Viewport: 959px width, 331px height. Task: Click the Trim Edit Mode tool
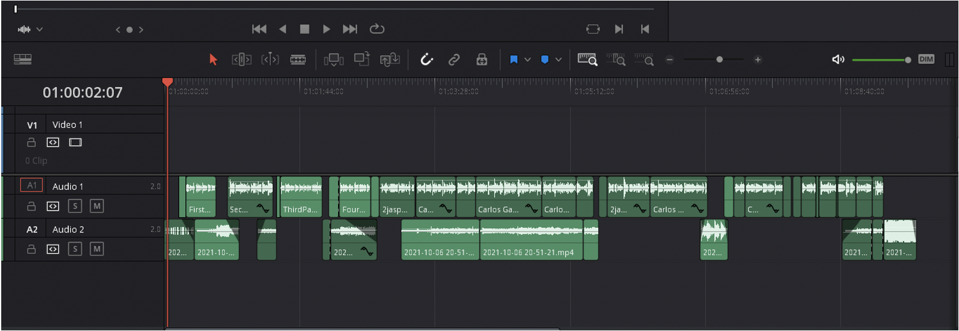pyautogui.click(x=241, y=60)
